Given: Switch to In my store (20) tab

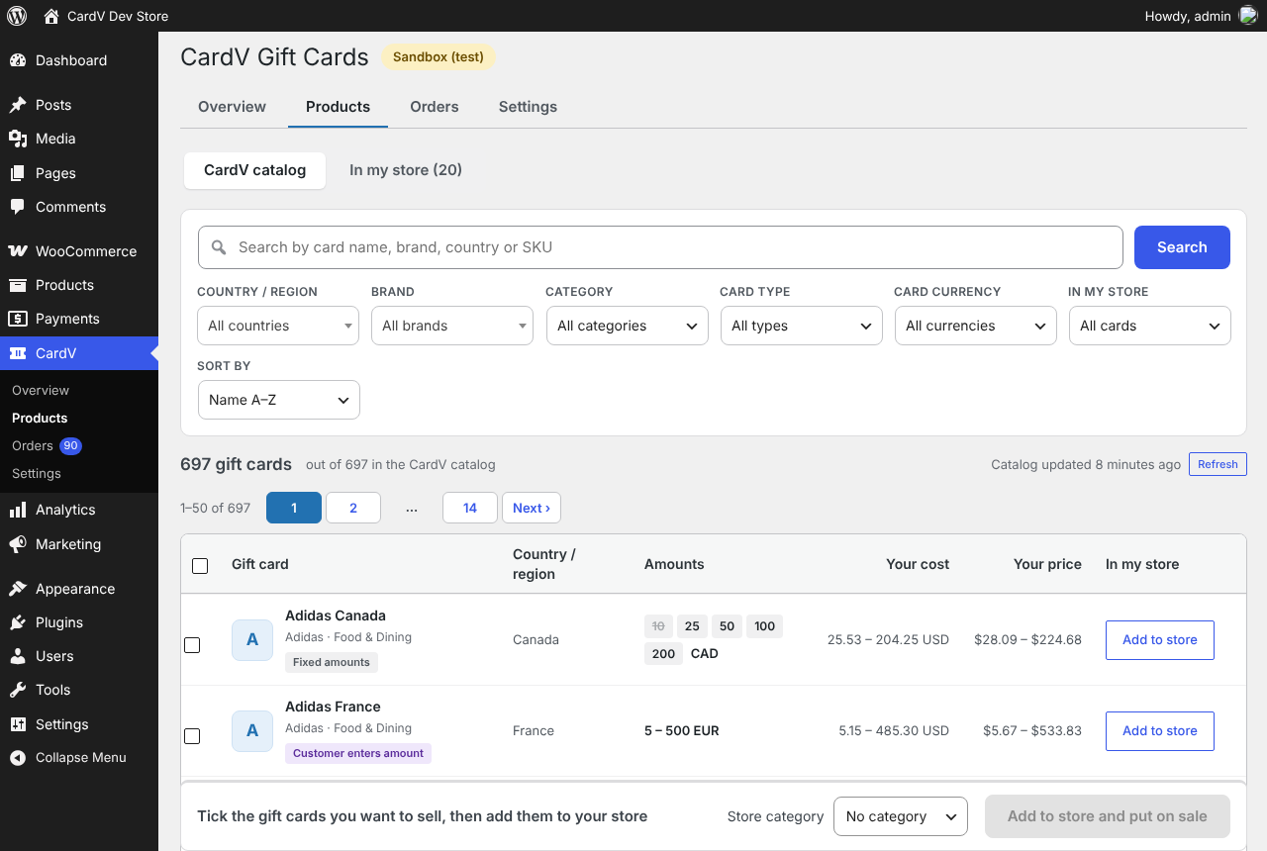Looking at the screenshot, I should 406,170.
